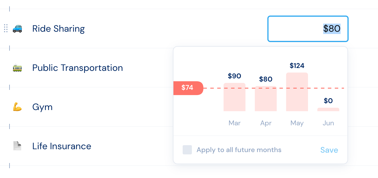
Task: Click the car icon beside Ride Sharing
Action: pos(17,29)
